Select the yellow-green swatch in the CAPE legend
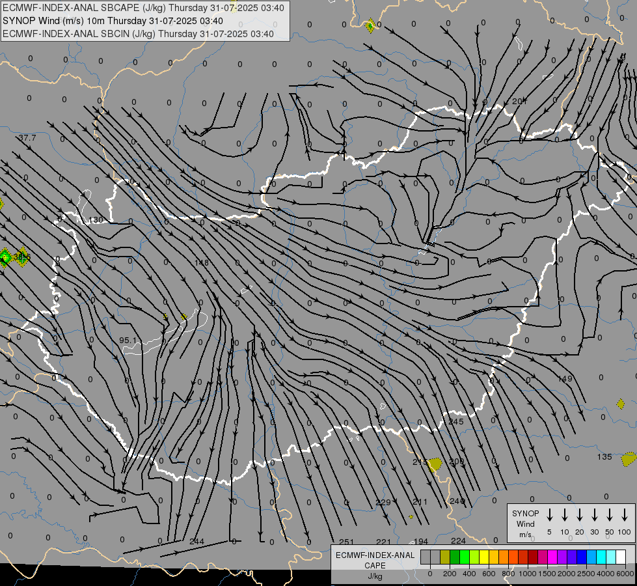 pos(474,557)
